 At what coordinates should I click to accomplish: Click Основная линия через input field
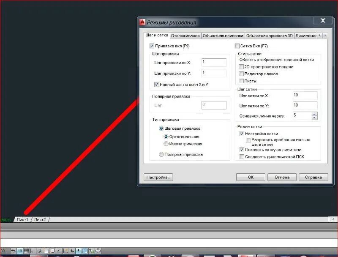click(x=302, y=116)
